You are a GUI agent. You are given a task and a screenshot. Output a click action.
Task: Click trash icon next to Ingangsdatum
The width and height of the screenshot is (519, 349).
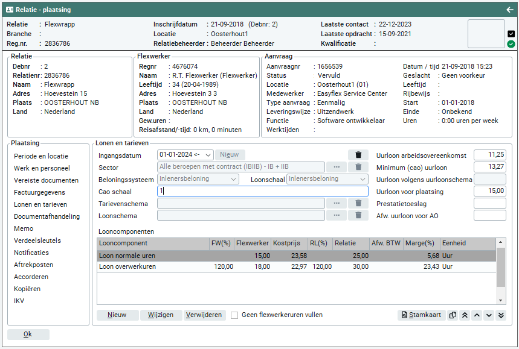tap(358, 156)
